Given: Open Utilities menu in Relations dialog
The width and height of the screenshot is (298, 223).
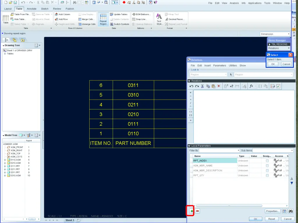Looking at the screenshot, I should pyautogui.click(x=233, y=65).
